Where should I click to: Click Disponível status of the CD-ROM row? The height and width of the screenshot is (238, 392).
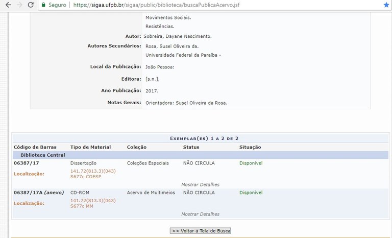pos(251,193)
